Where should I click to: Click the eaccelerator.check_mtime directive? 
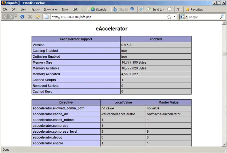53,120
